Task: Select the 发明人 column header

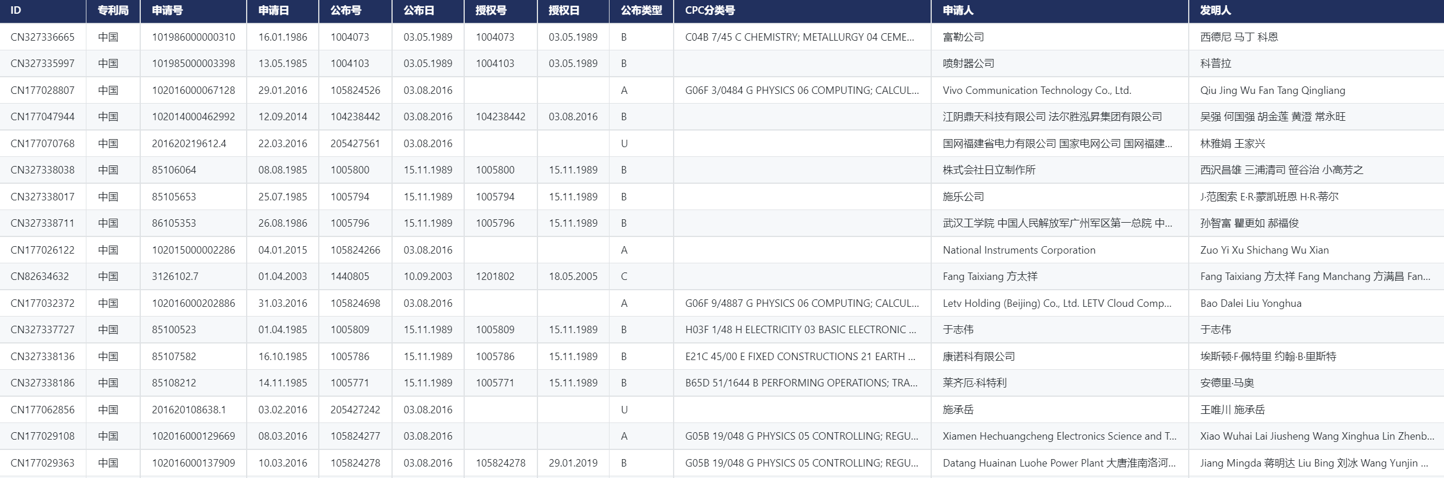Action: (x=1216, y=10)
